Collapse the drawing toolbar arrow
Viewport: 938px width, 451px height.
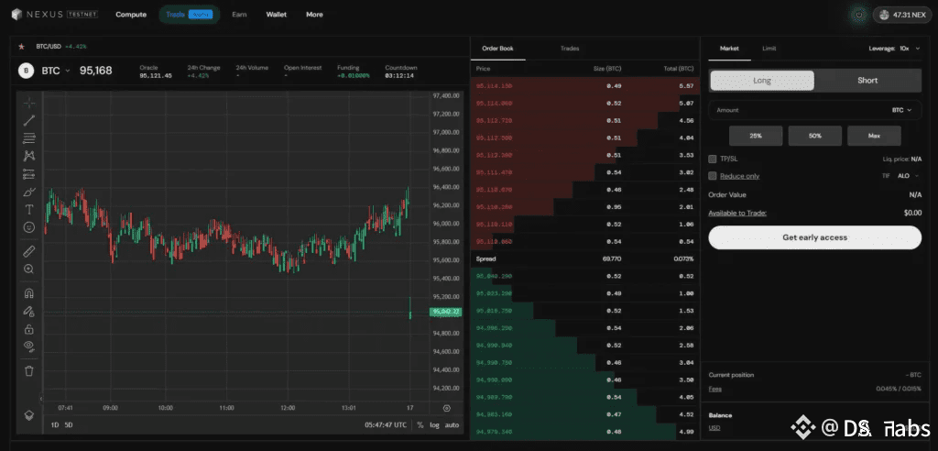point(41,398)
